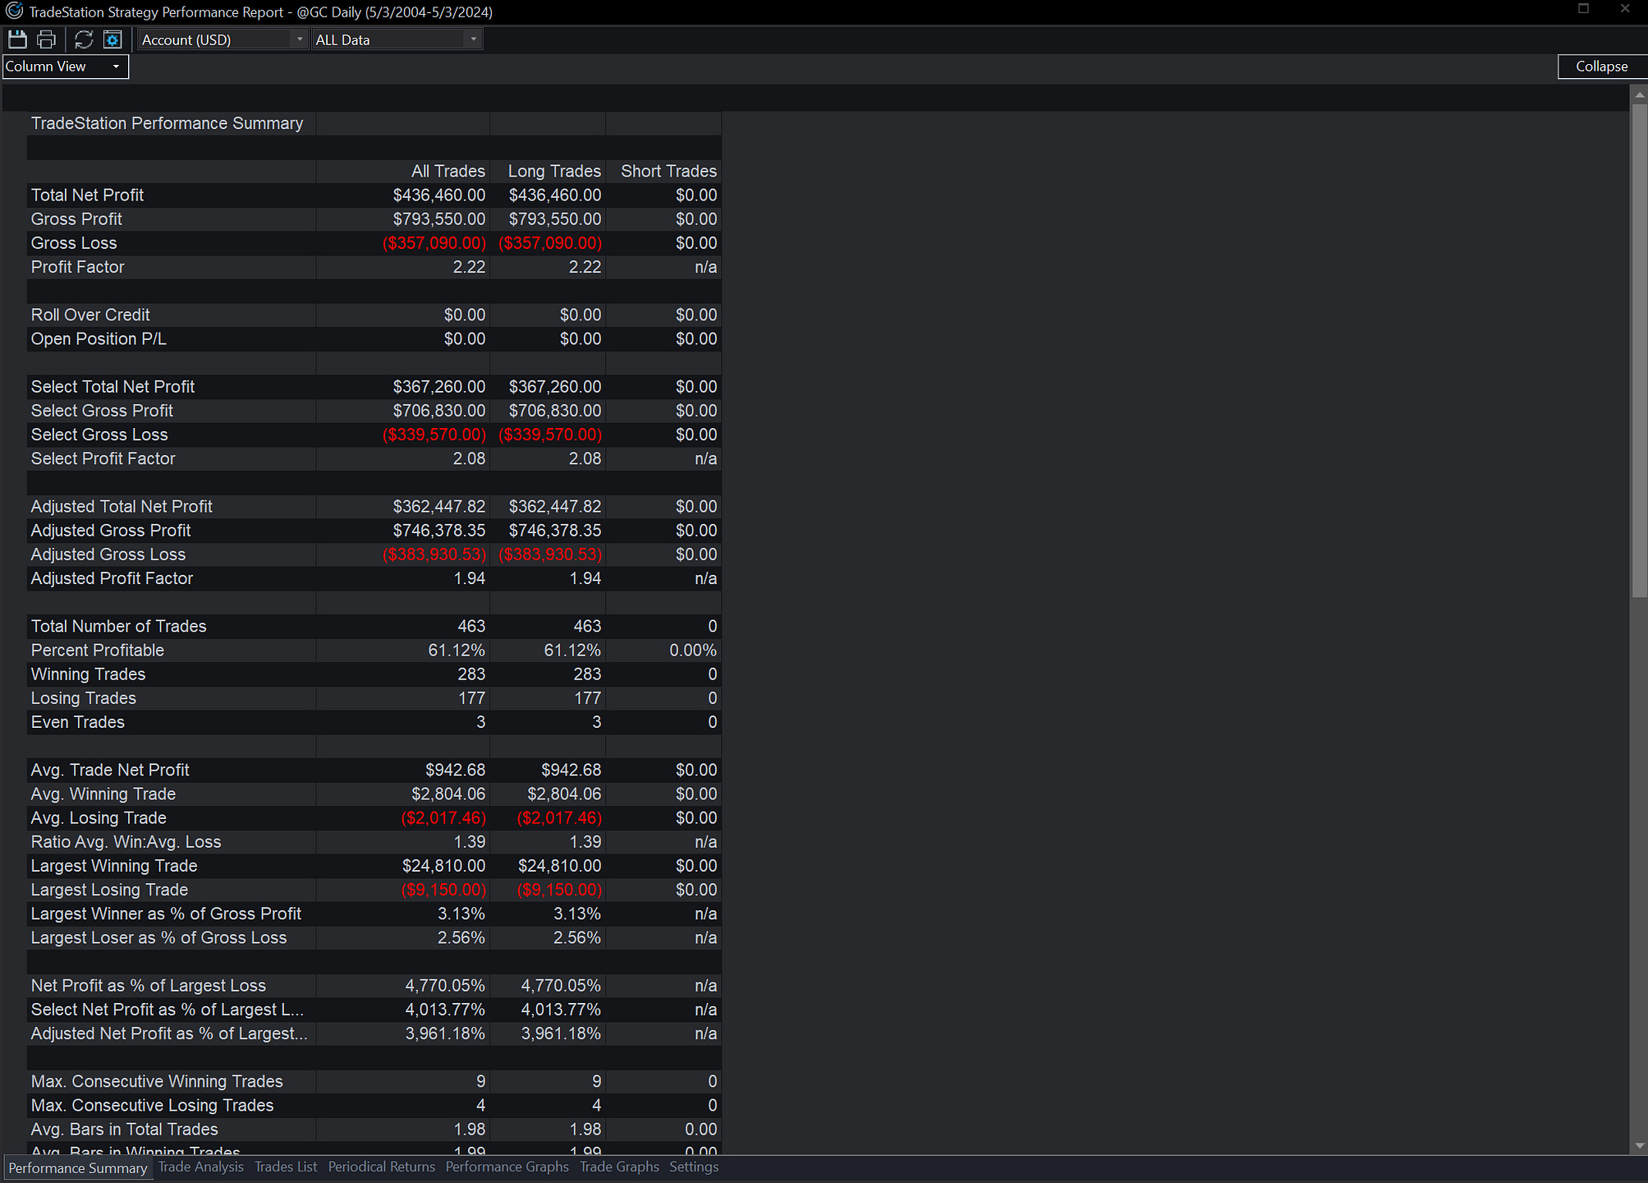Screen dimensions: 1648x1183
Task: Show the Performance Graphs tab
Action: tap(507, 1167)
